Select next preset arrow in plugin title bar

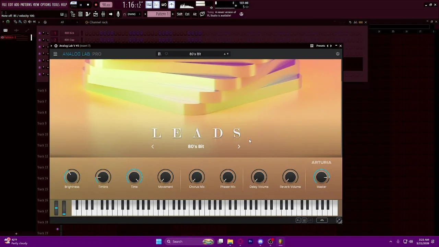(x=331, y=46)
